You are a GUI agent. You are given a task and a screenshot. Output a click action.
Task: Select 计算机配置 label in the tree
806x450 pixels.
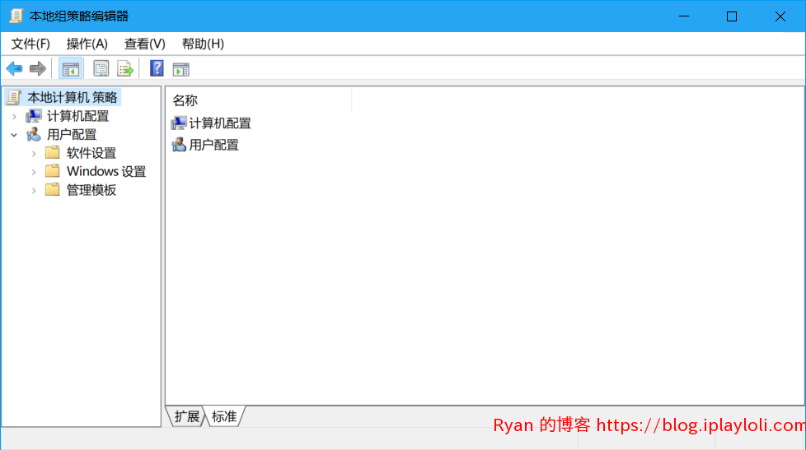(x=77, y=116)
